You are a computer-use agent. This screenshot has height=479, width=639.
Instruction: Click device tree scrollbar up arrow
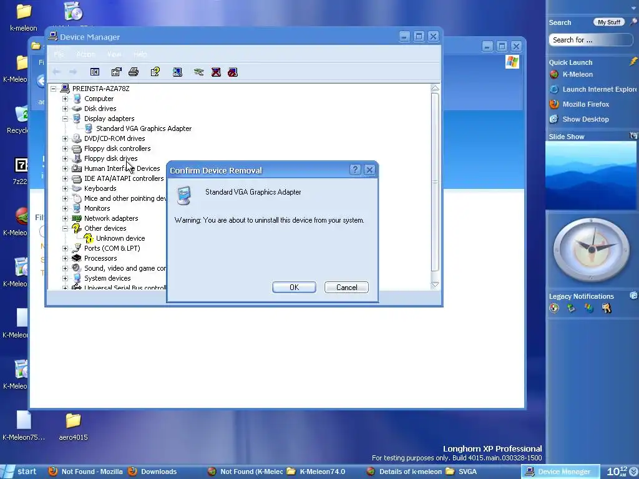(x=435, y=88)
